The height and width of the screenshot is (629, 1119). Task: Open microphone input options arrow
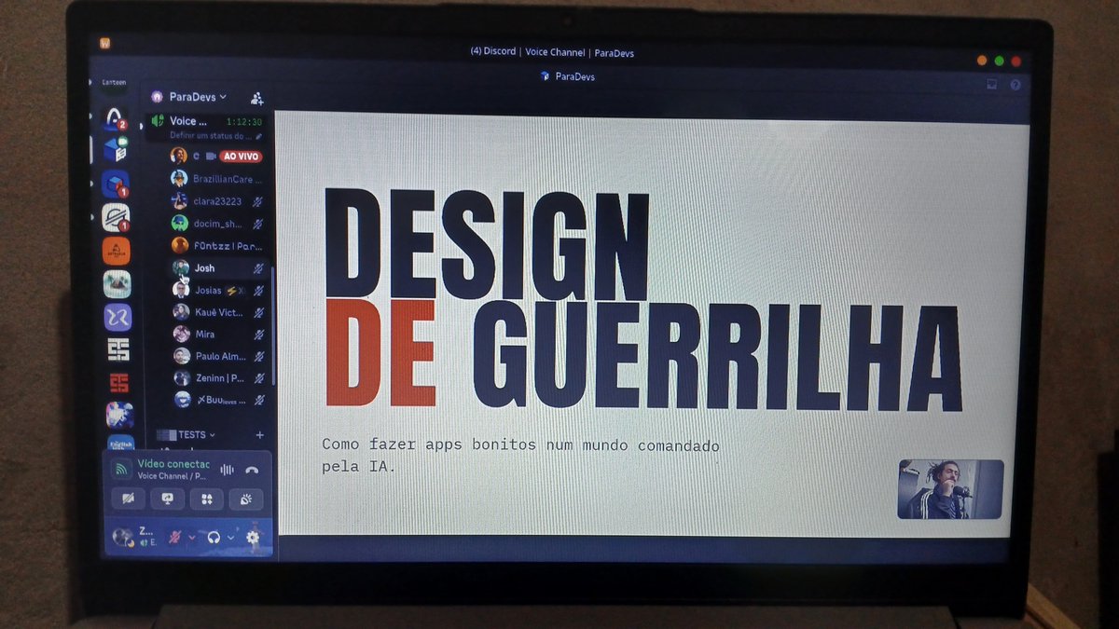click(192, 538)
